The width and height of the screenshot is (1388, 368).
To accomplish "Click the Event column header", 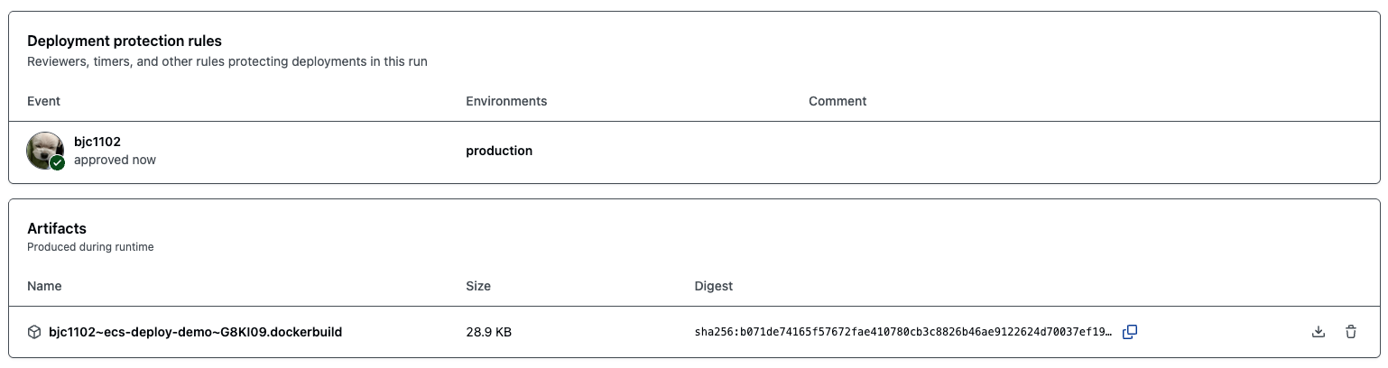I will click(x=44, y=101).
